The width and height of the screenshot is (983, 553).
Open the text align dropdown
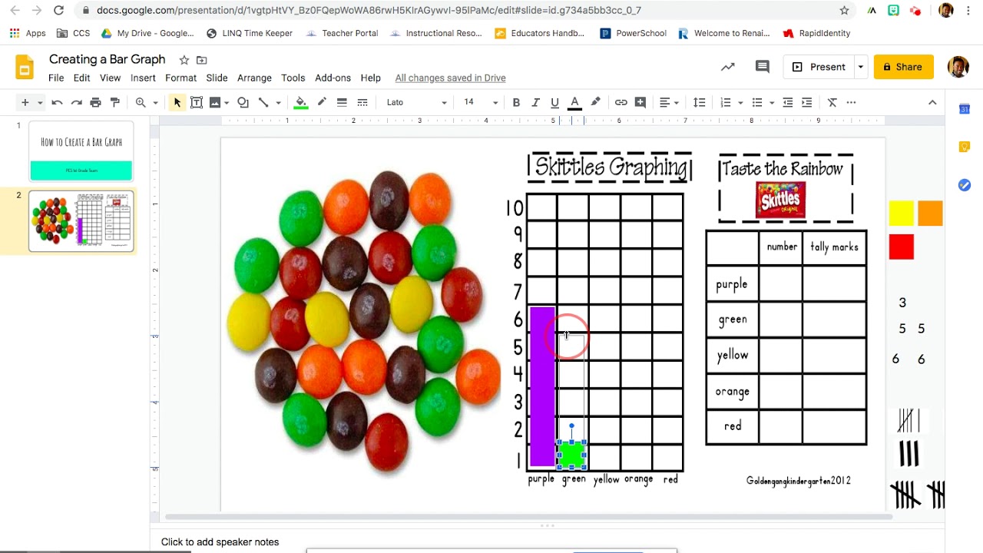pyautogui.click(x=670, y=102)
